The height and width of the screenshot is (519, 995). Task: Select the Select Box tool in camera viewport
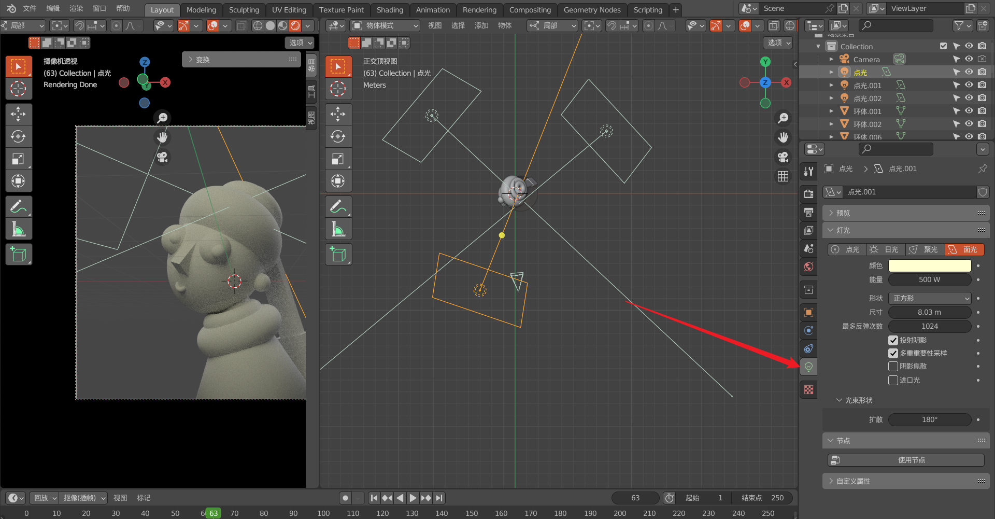pos(19,66)
